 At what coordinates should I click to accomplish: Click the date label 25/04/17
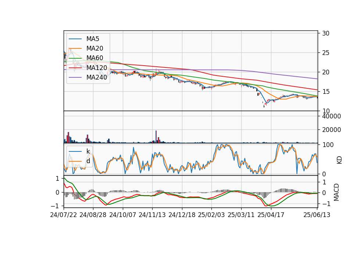271,215
